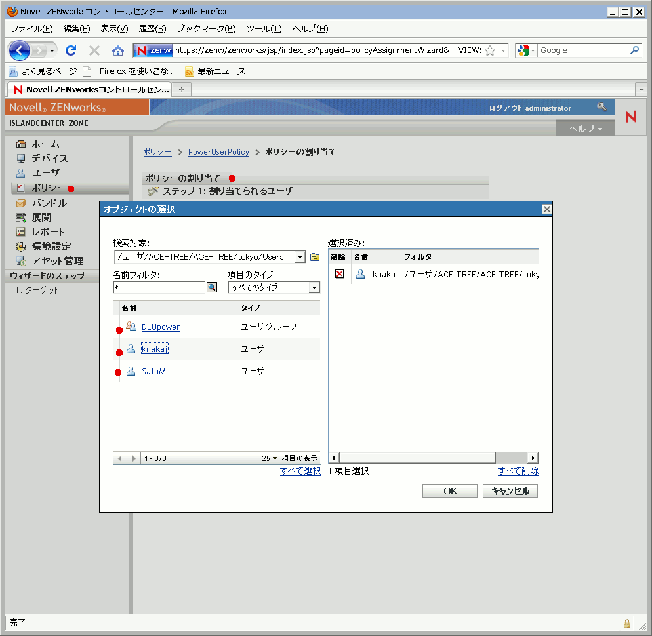Click the previous page arrow in results pager
The height and width of the screenshot is (636, 652).
(x=120, y=458)
